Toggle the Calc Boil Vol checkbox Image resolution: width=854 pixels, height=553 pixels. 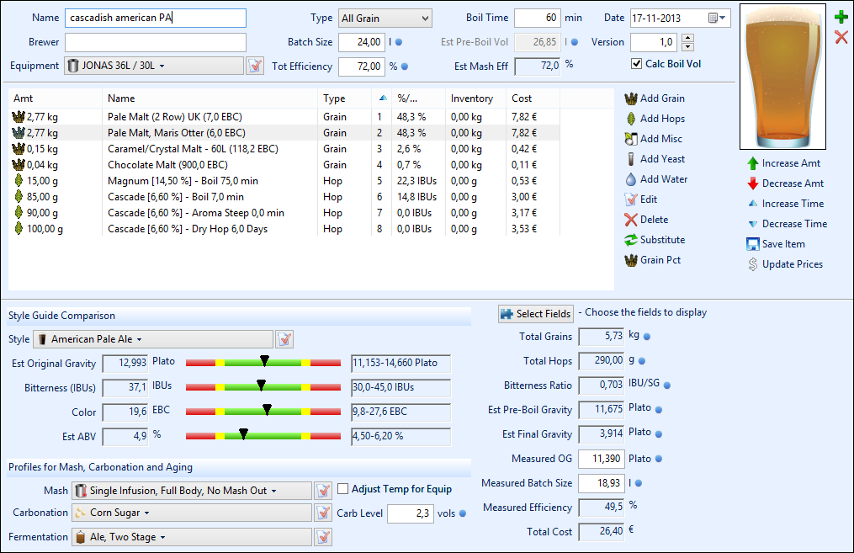[x=637, y=64]
